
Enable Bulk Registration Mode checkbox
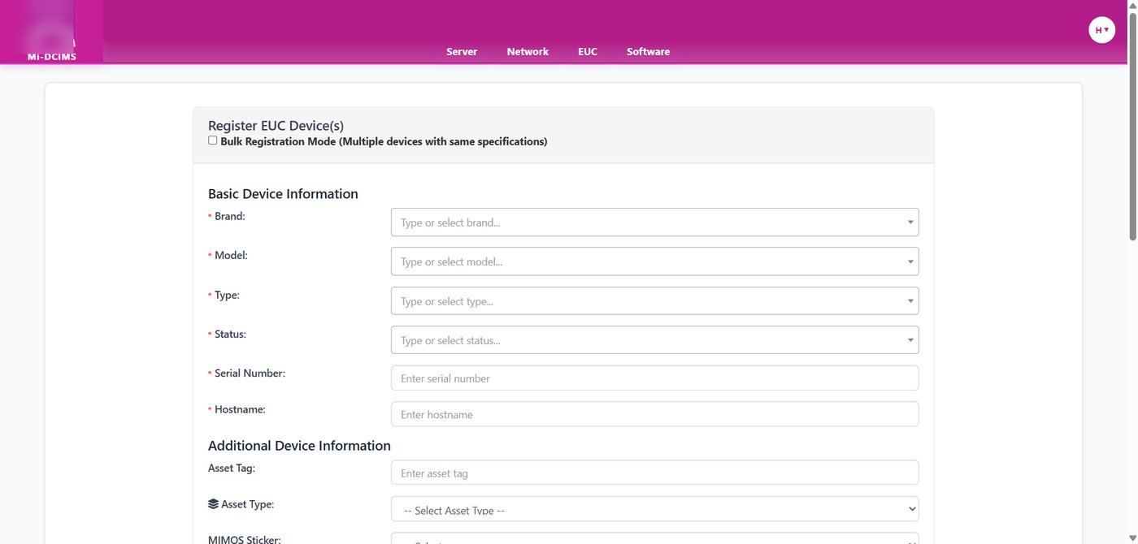pyautogui.click(x=213, y=140)
